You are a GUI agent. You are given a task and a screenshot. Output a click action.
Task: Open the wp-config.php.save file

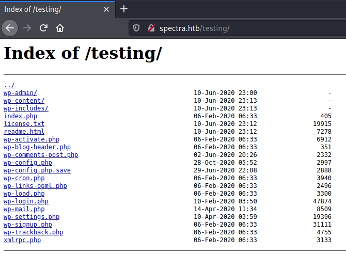(37, 170)
